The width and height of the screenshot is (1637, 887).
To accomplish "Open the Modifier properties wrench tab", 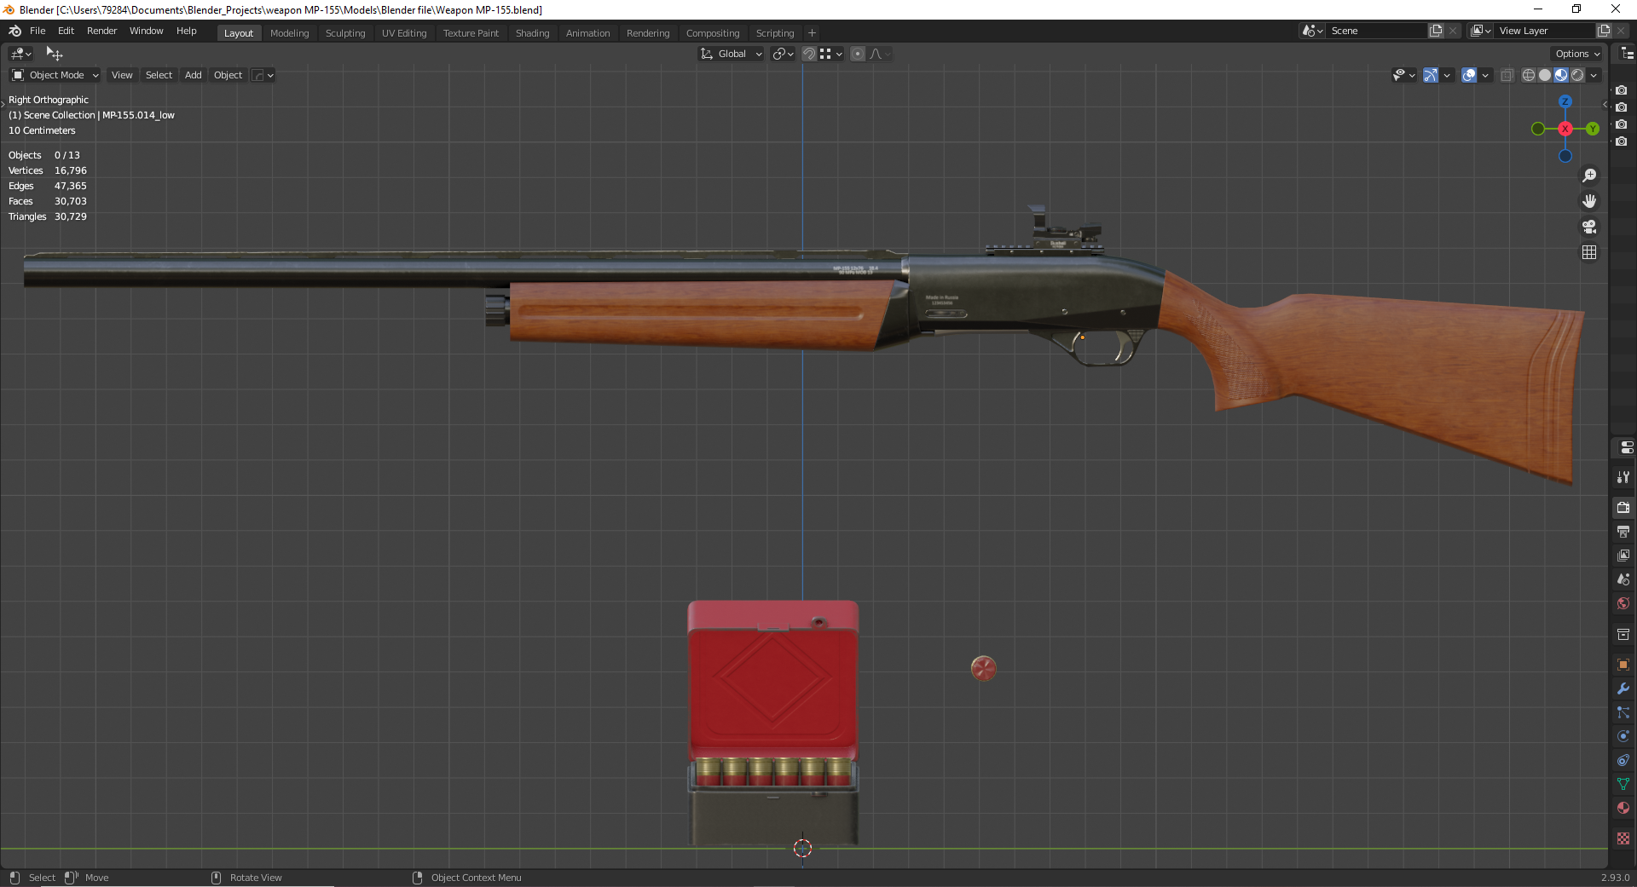I will 1623,688.
